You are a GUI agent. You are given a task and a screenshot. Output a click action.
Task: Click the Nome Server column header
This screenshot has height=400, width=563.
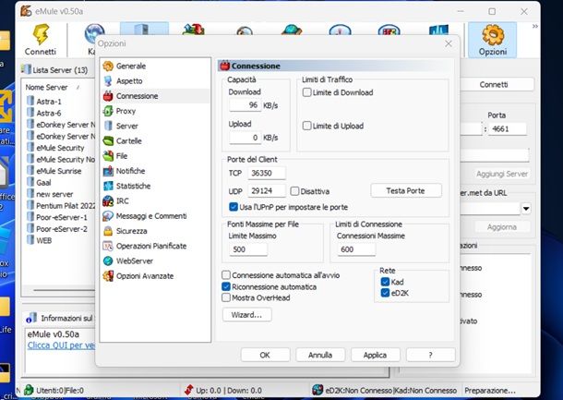click(46, 88)
